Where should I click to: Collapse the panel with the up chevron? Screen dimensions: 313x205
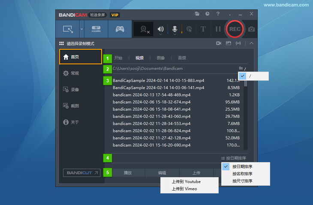coord(251,43)
